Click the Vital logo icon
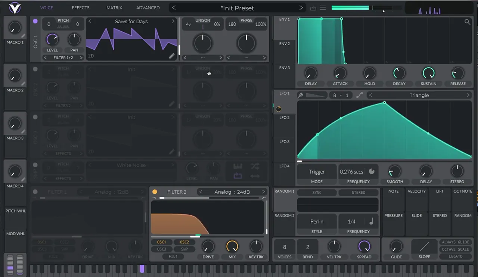This screenshot has height=277, width=478. coord(15,7)
